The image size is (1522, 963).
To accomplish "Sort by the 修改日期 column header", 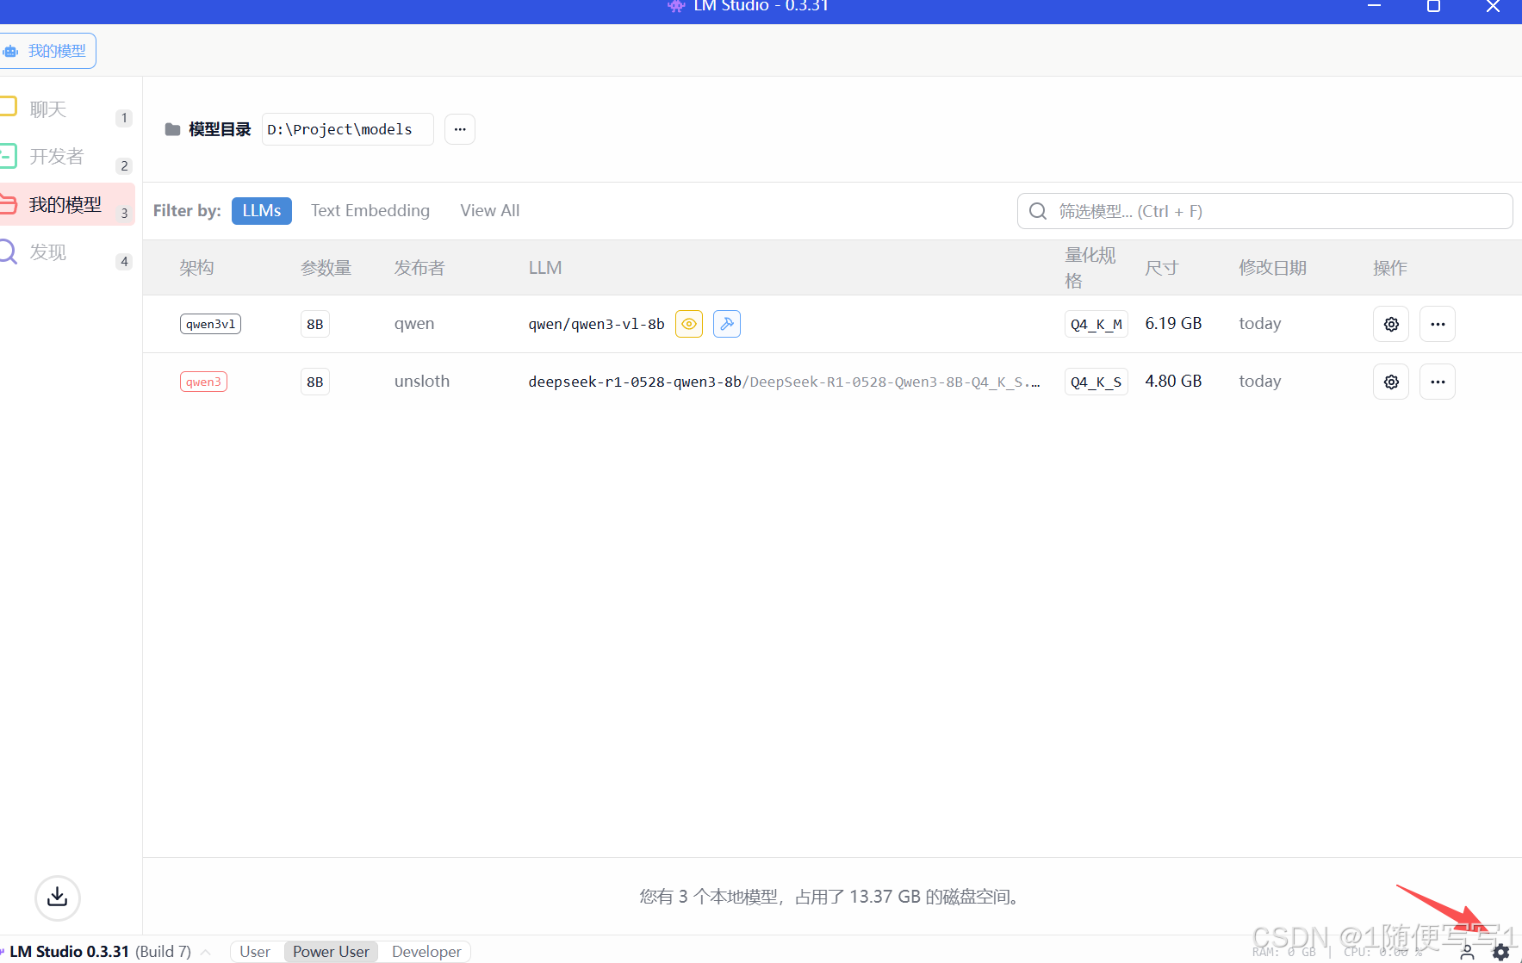I will 1273,268.
